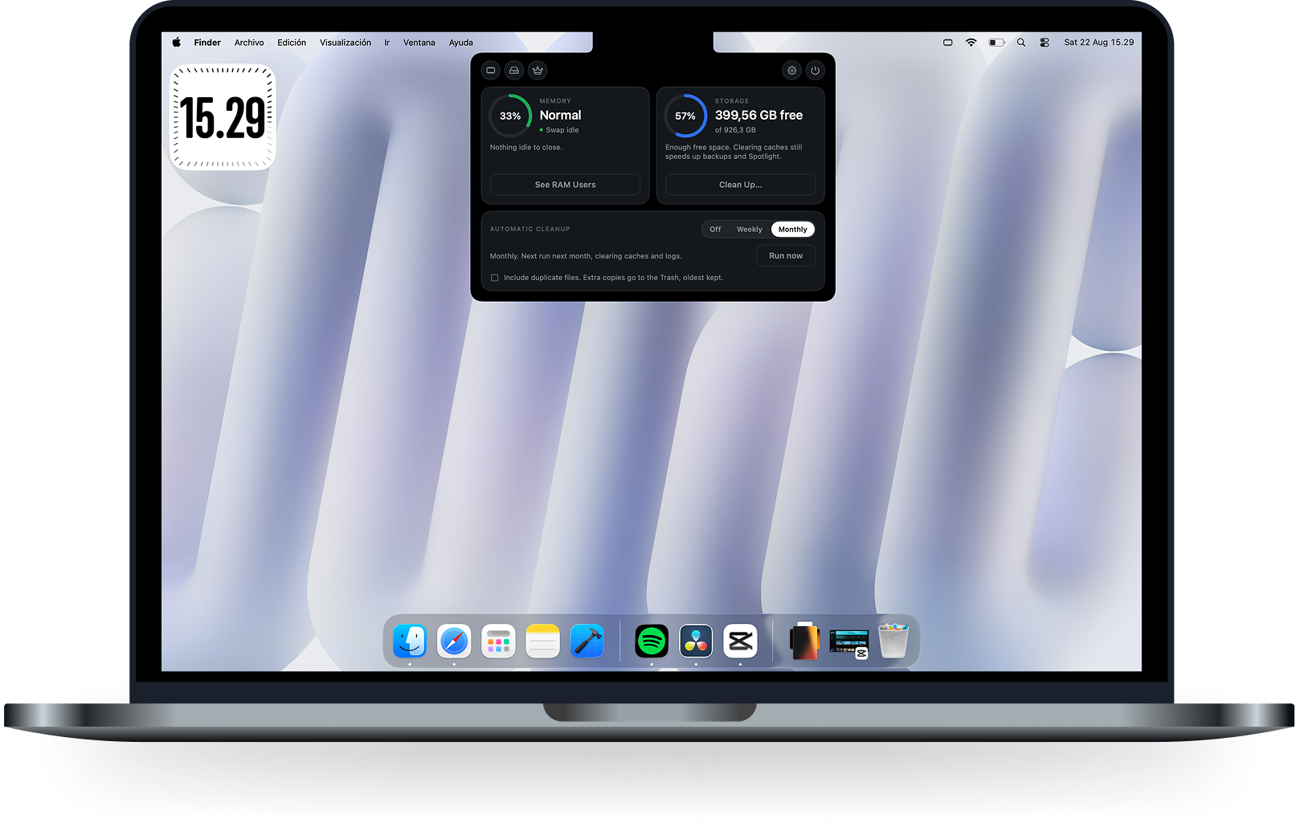Click the 15.29 clock widget on desktop
The height and width of the screenshot is (827, 1300).
point(223,117)
